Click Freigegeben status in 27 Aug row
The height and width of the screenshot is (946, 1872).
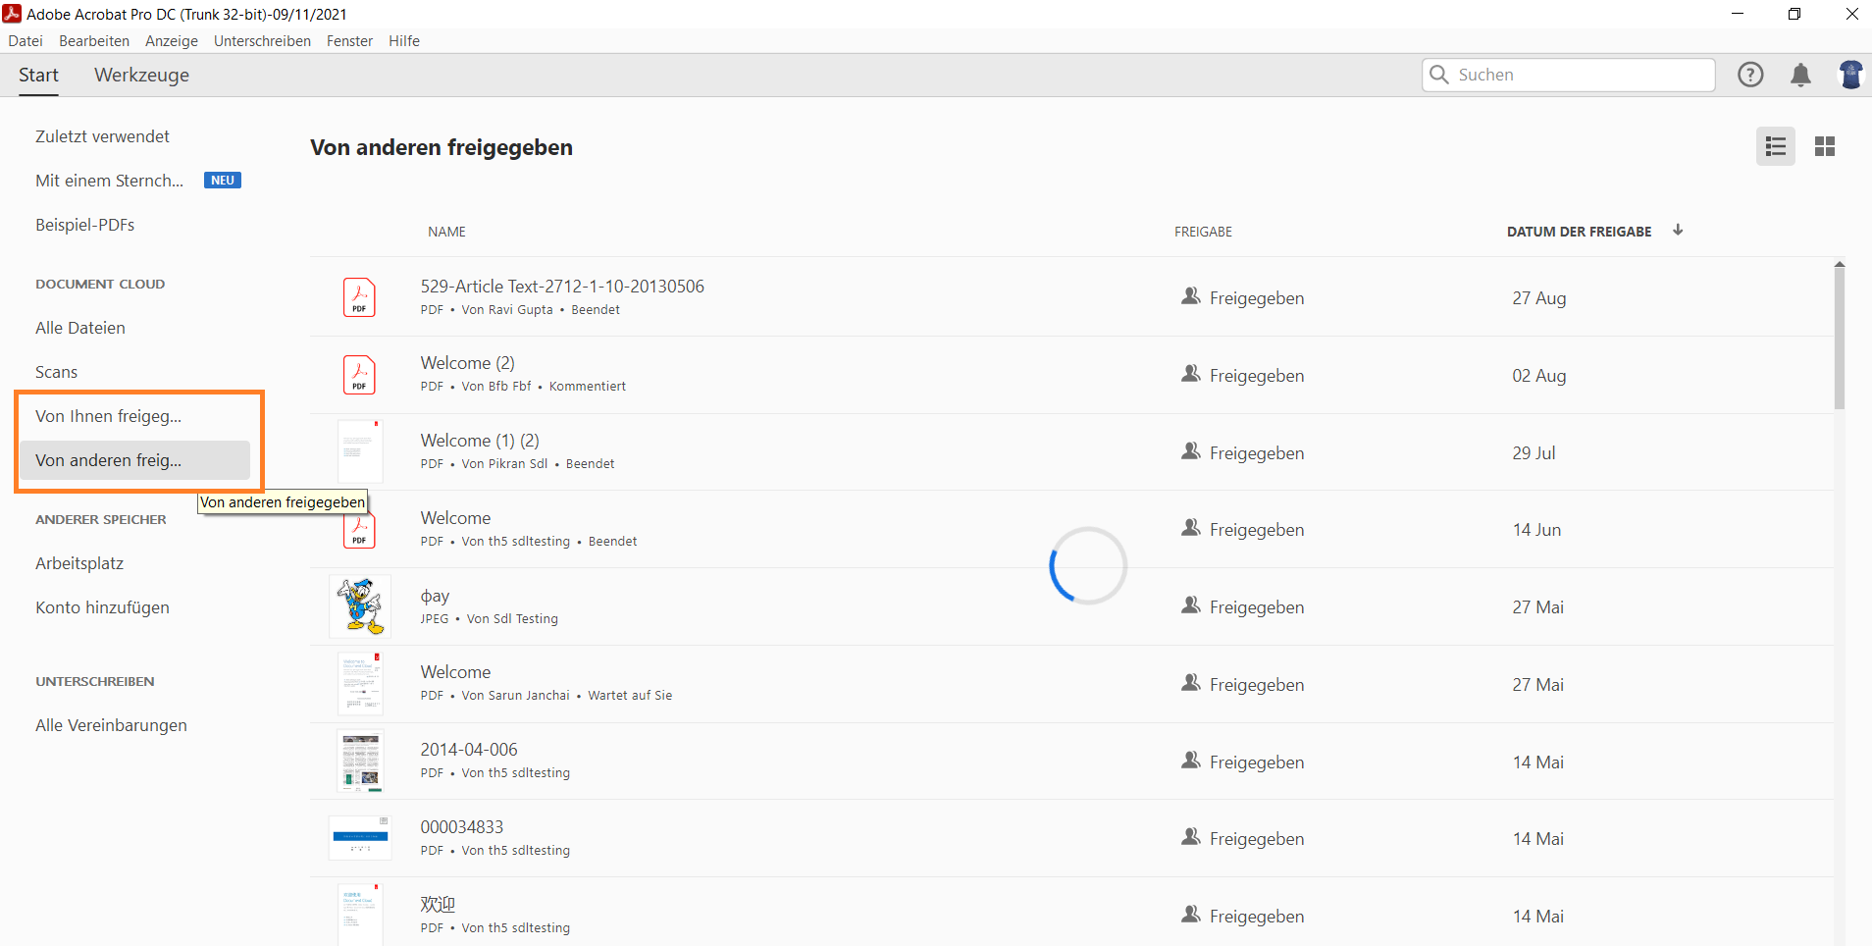tap(1257, 298)
